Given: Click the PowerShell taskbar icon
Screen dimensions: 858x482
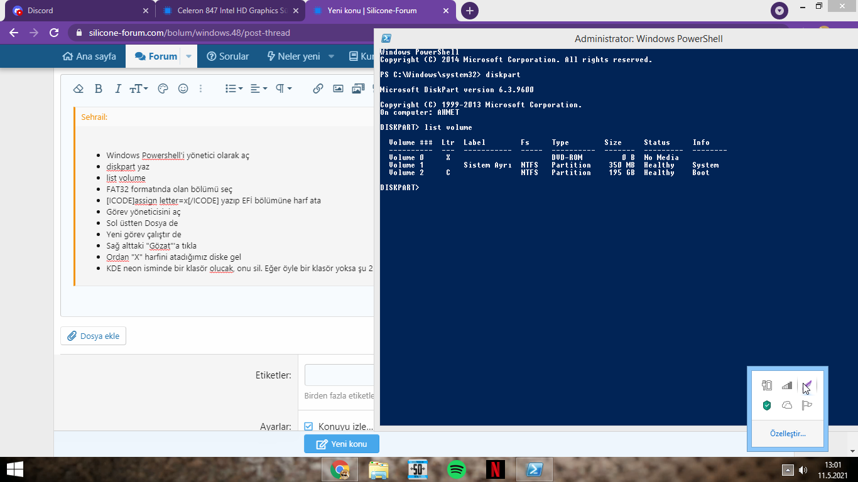Looking at the screenshot, I should tap(535, 469).
